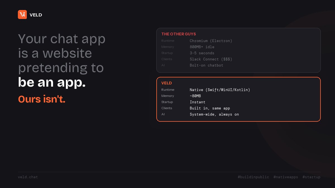Click Startup label in Other Guys card
This screenshot has width=335, height=188.
click(167, 53)
